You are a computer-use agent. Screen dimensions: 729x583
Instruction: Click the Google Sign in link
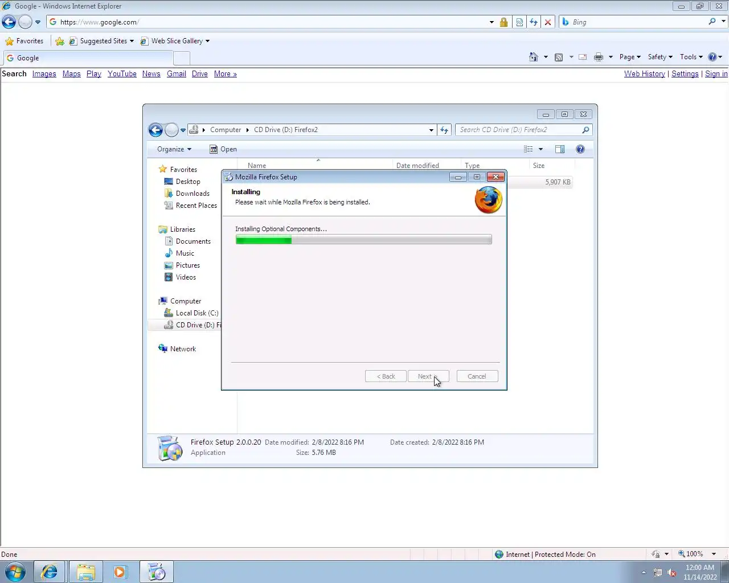click(716, 74)
